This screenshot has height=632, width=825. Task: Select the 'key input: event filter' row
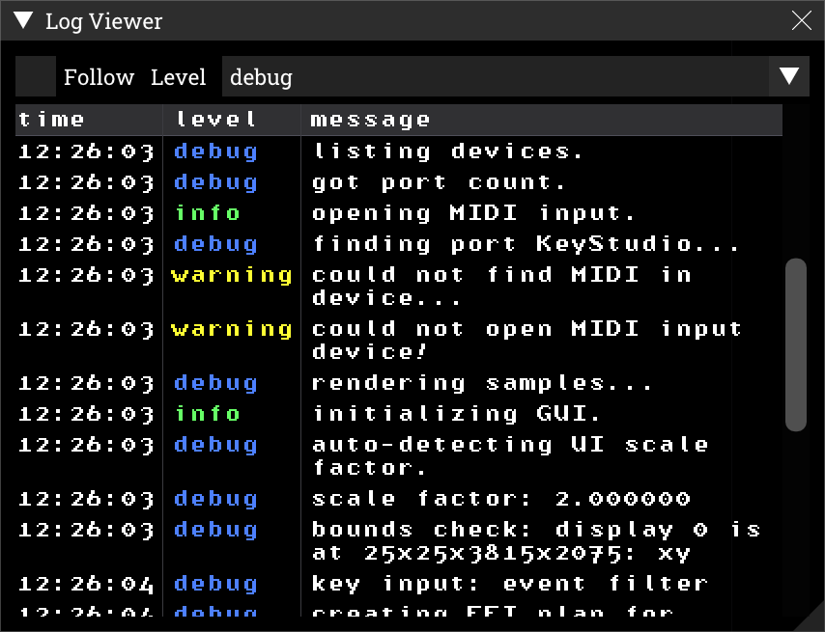tap(399, 584)
